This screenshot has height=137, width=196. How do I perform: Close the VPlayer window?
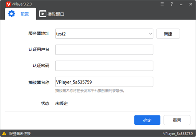pos(190,4)
